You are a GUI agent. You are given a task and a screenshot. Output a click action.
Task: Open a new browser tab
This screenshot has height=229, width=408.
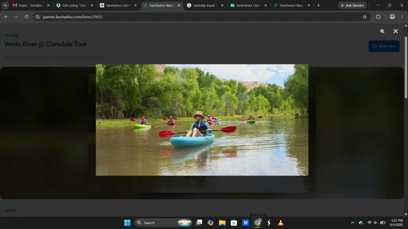[x=318, y=5]
